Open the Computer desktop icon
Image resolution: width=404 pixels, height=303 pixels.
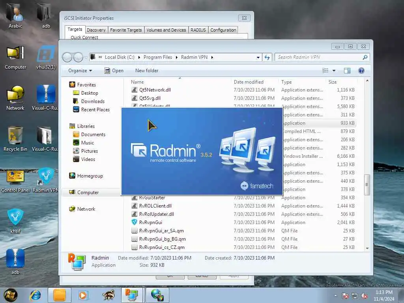coord(15,58)
